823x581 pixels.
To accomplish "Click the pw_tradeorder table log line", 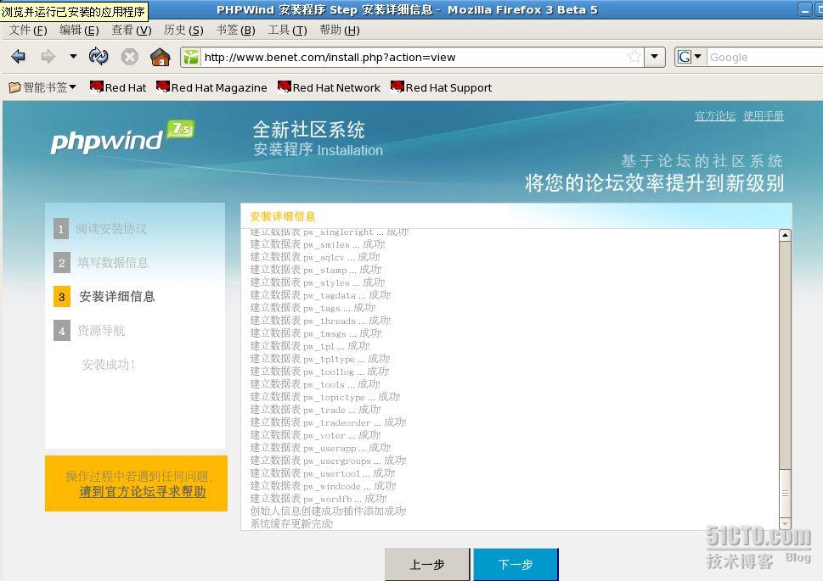I will pyautogui.click(x=328, y=422).
